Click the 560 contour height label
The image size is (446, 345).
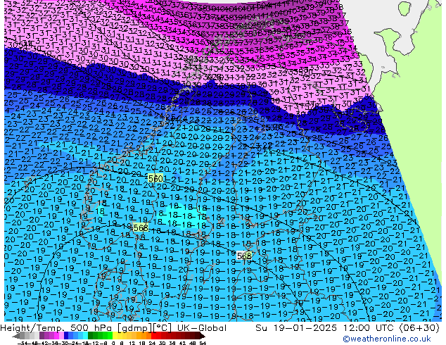click(155, 178)
